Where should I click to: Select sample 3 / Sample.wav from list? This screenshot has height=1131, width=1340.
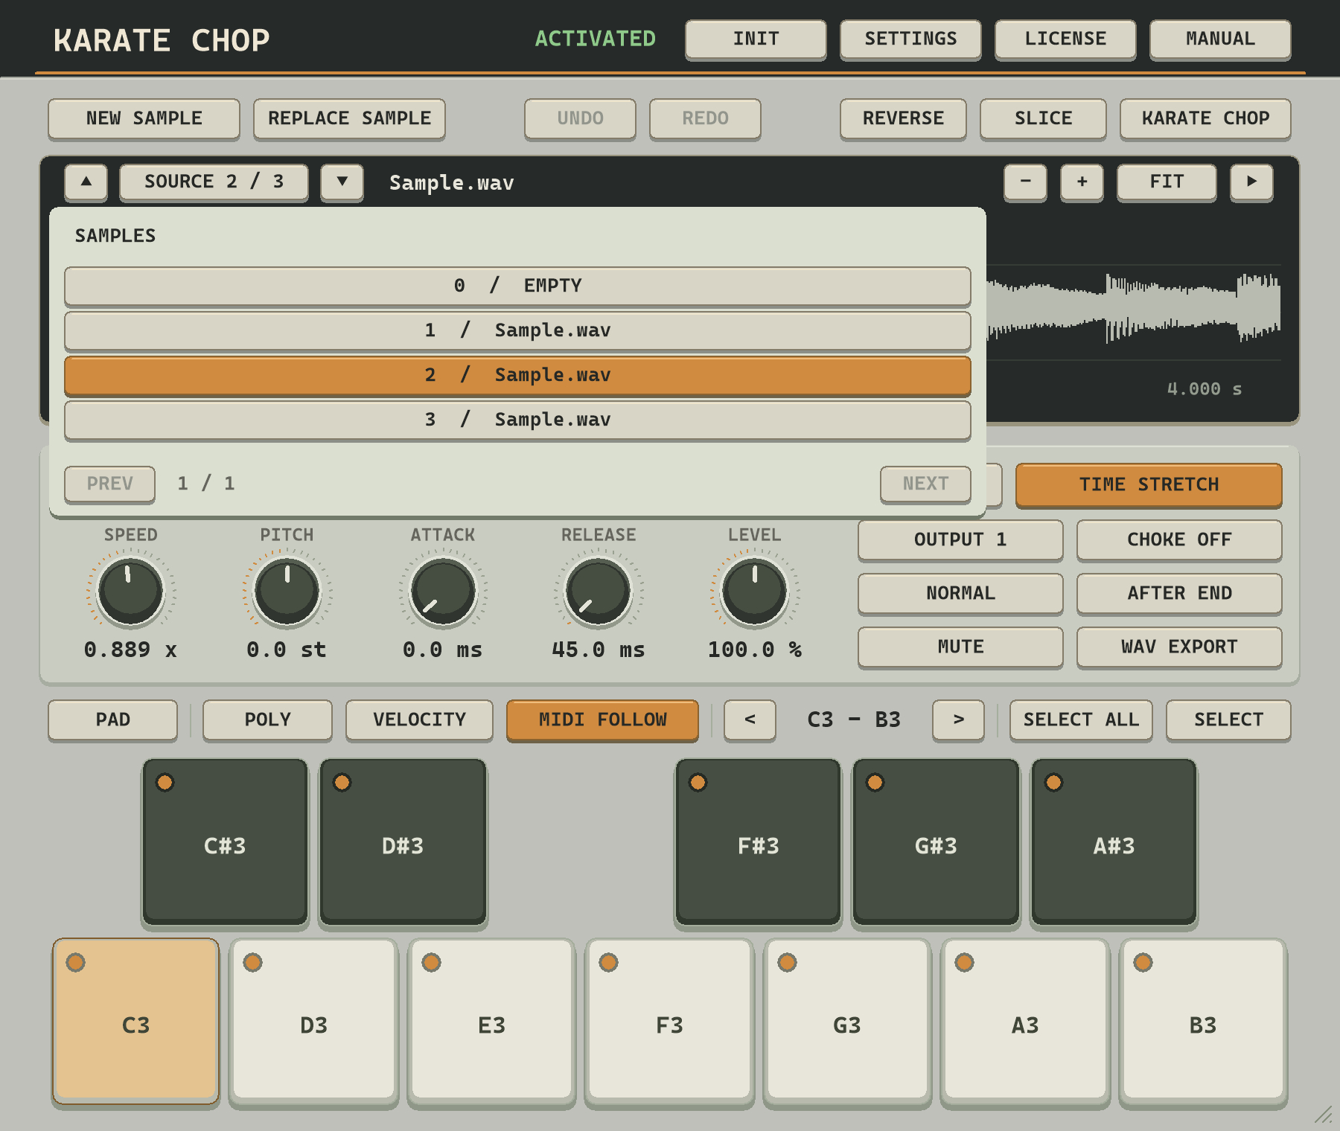(517, 420)
